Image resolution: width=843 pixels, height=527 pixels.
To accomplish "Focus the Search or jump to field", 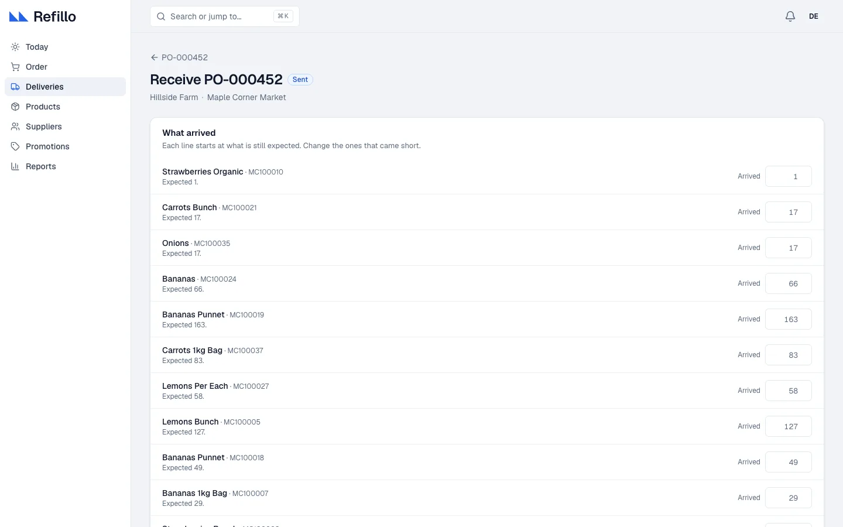I will pyautogui.click(x=225, y=16).
